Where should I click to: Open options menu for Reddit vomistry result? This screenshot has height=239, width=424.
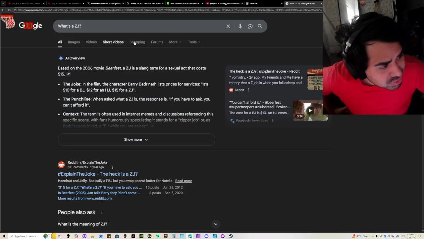tap(248, 90)
